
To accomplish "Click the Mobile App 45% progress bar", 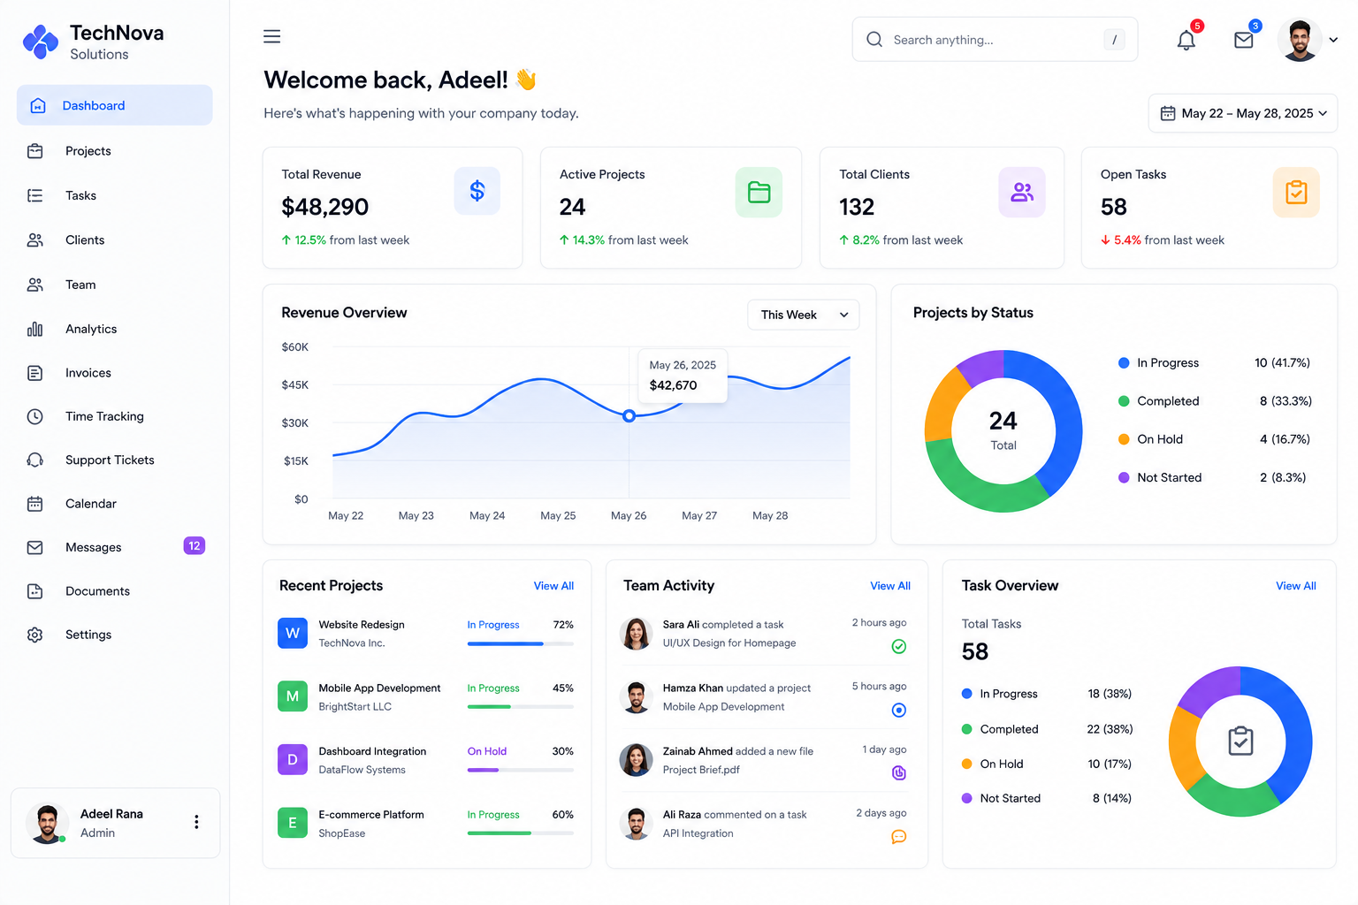I will pos(521,707).
